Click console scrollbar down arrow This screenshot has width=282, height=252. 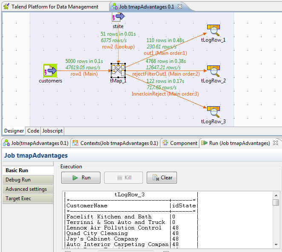click(276, 244)
